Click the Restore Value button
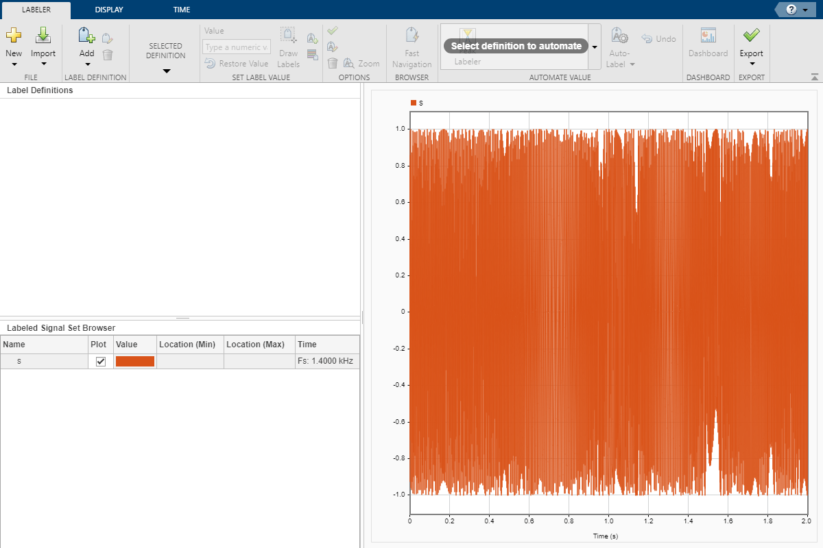 pyautogui.click(x=237, y=64)
